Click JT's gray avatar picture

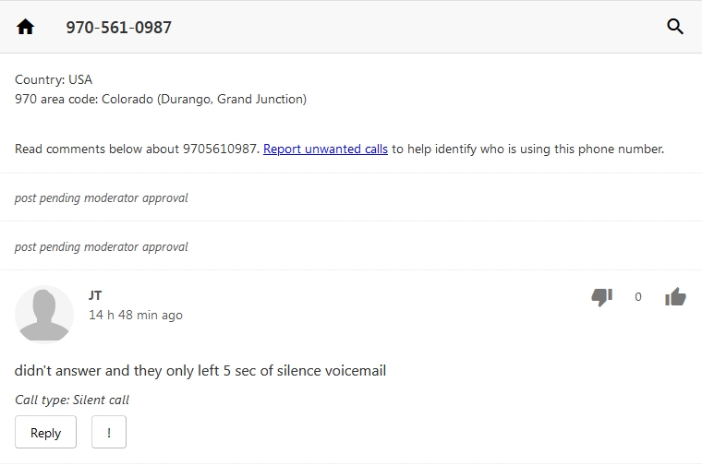click(x=44, y=314)
